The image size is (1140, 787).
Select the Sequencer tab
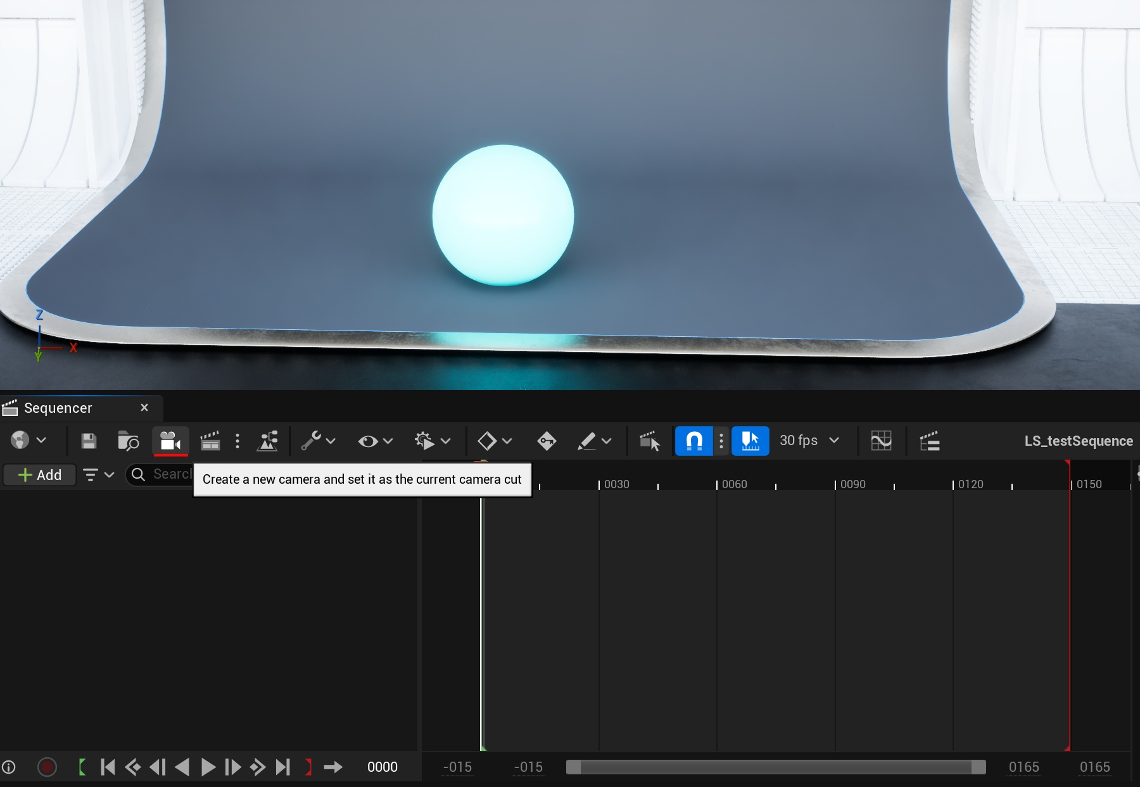58,408
